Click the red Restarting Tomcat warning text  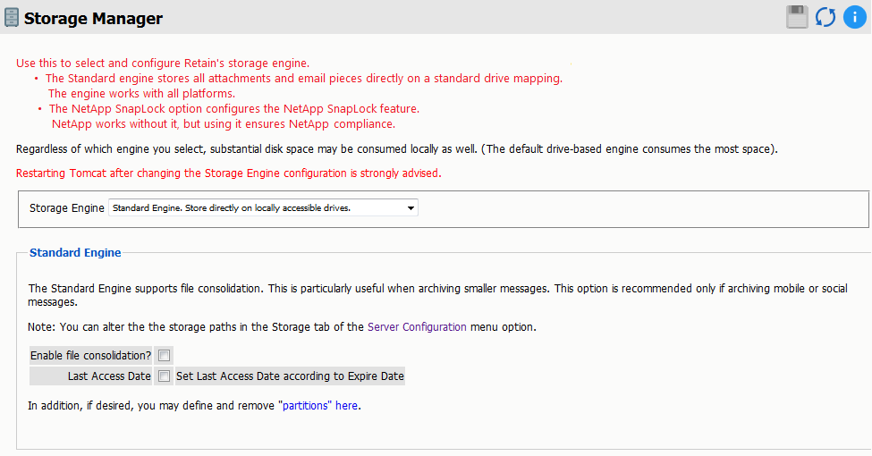pos(229,173)
